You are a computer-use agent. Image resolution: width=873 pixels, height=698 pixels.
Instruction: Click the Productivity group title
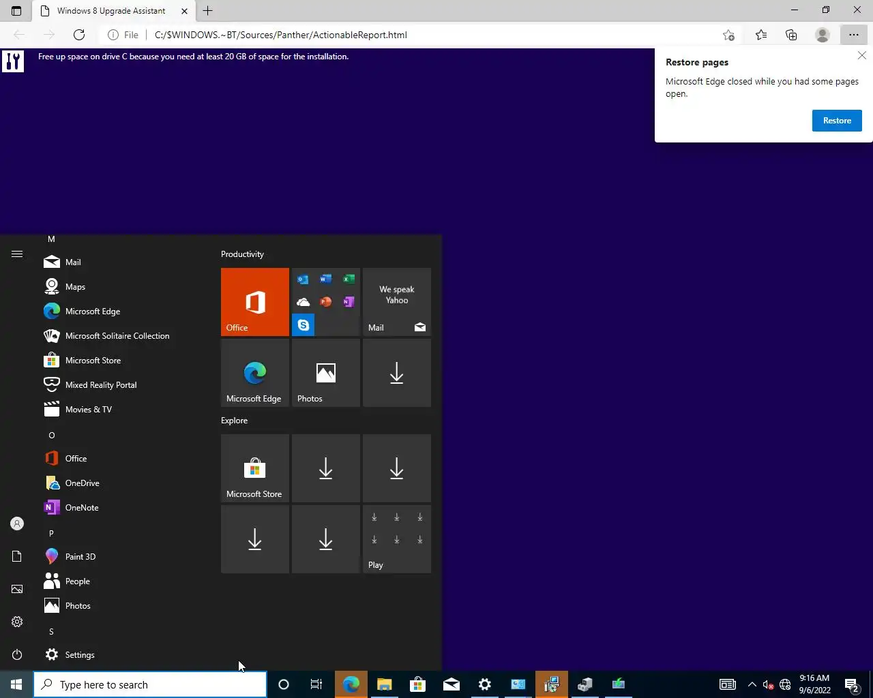tap(242, 254)
